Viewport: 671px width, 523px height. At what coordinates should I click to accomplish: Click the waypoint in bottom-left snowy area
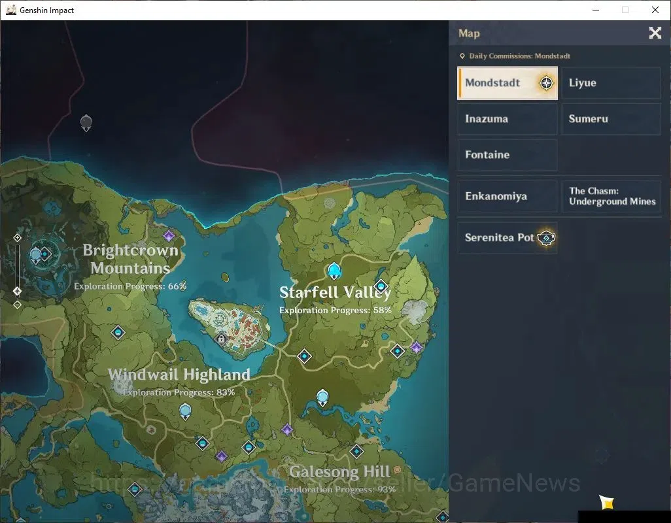[x=135, y=489]
